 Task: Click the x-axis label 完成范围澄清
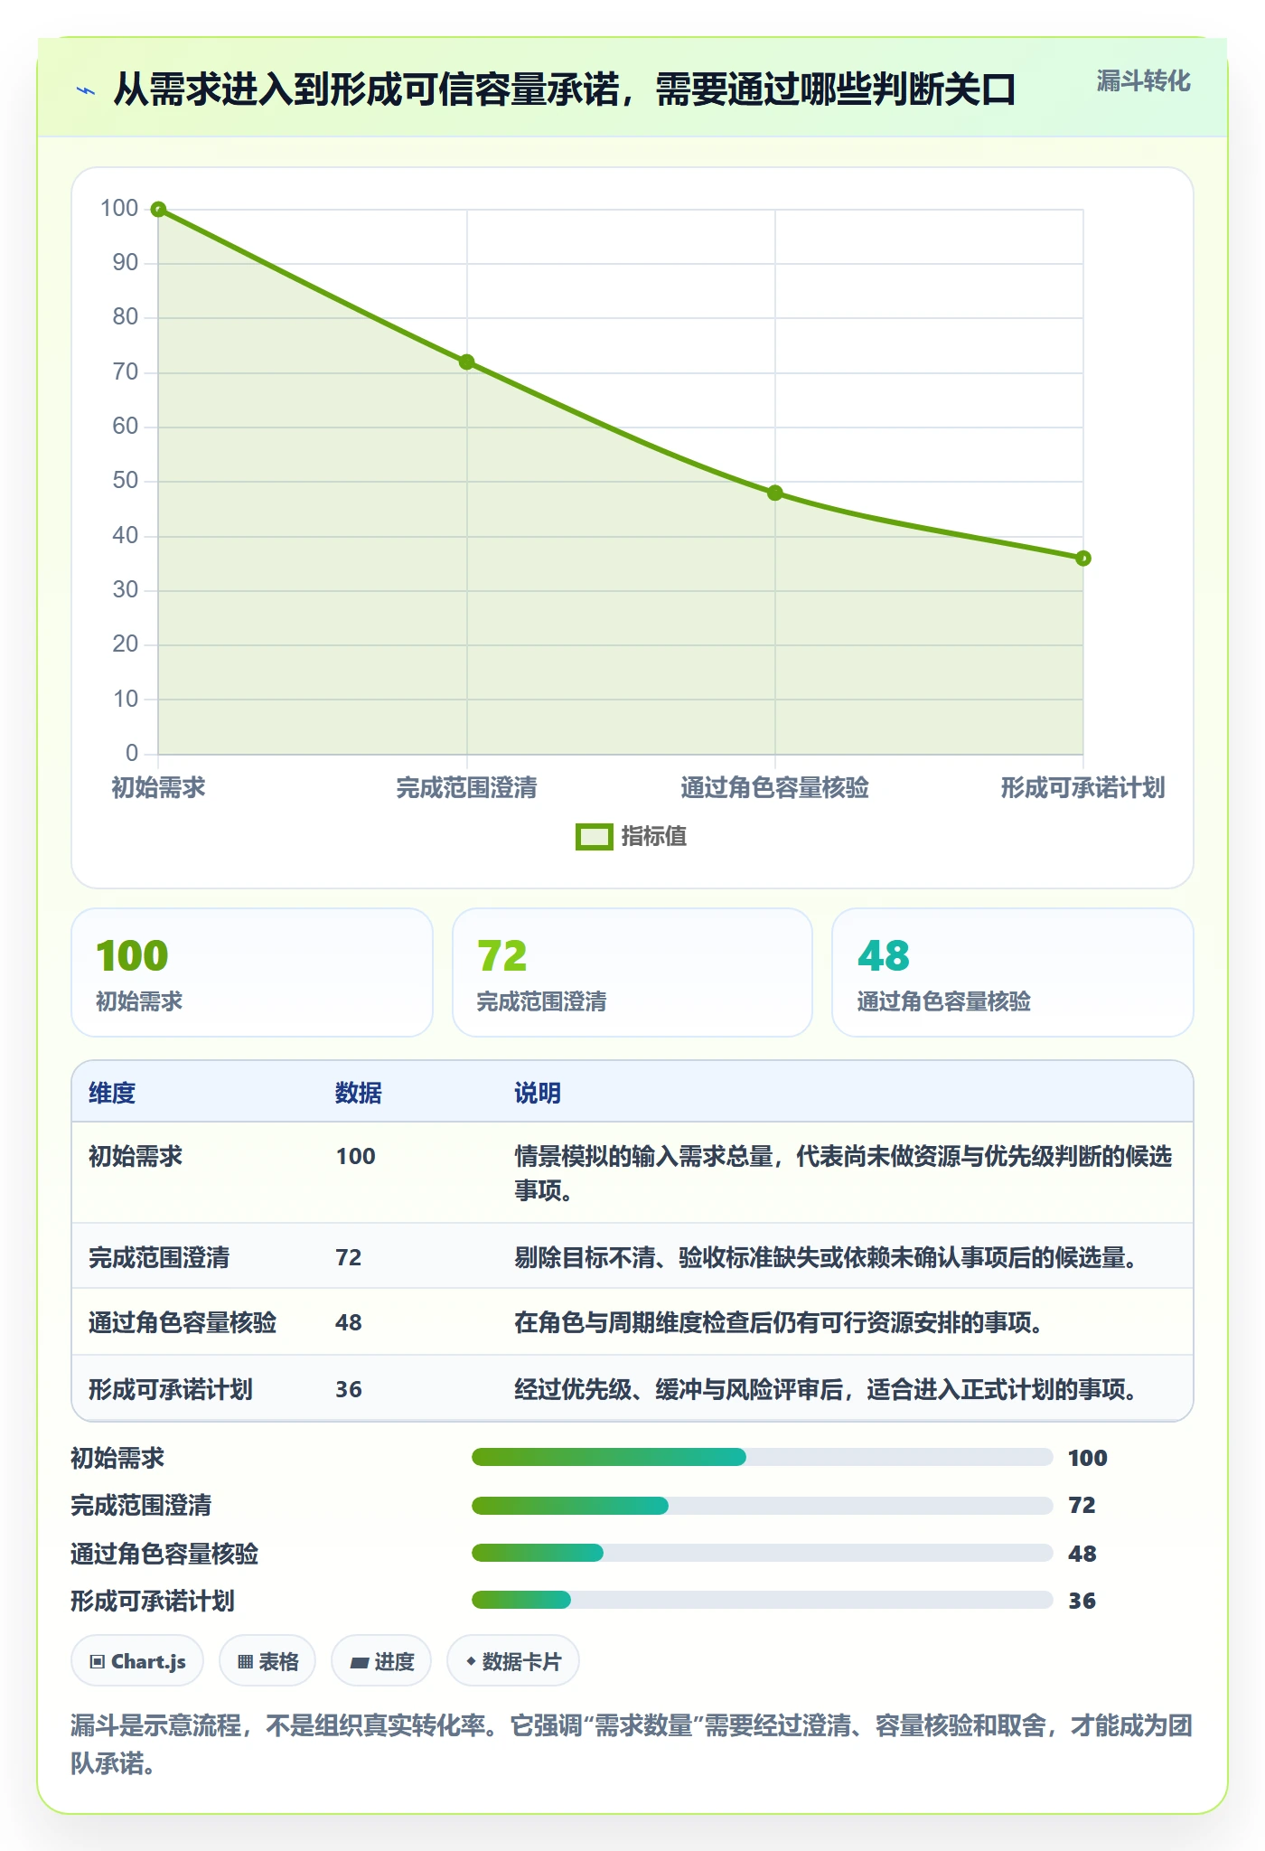(467, 787)
